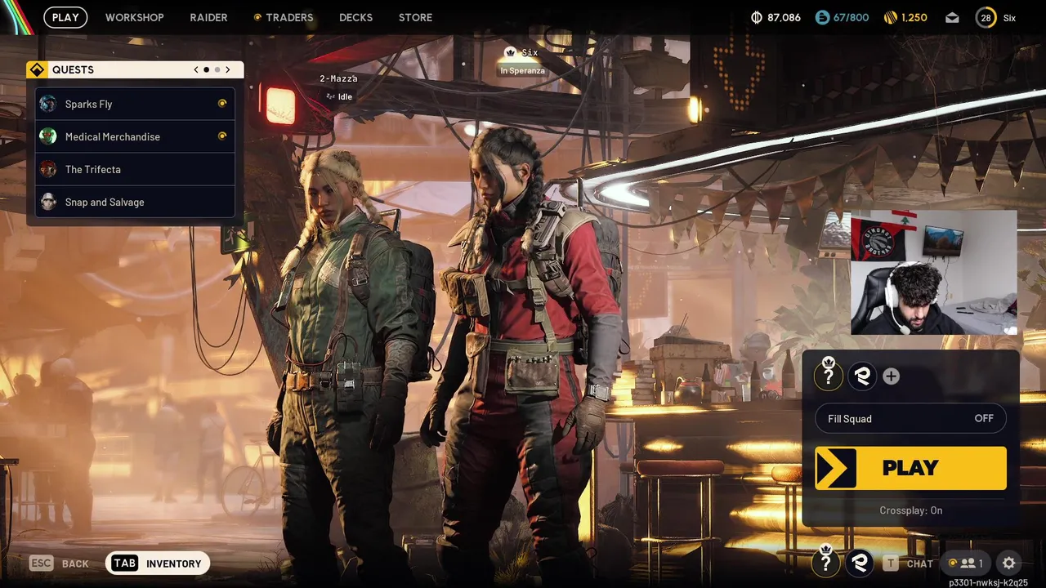1046x588 pixels.
Task: Visit the STORE tab
Action: (x=415, y=17)
